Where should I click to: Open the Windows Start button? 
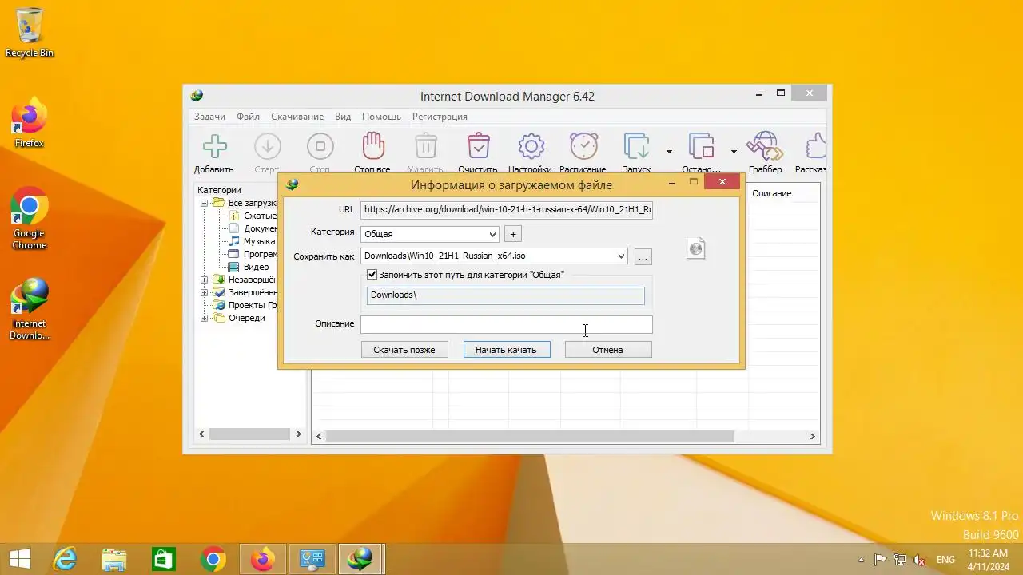tap(20, 559)
